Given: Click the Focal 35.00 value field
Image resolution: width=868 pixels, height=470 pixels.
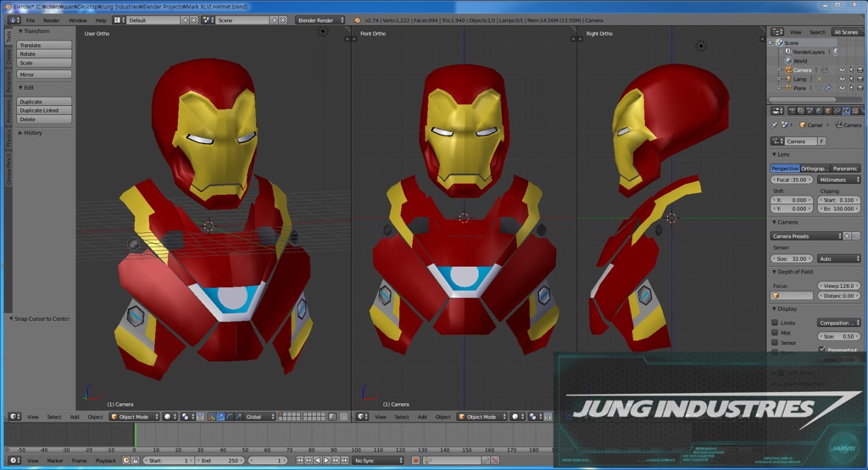Looking at the screenshot, I should (793, 180).
